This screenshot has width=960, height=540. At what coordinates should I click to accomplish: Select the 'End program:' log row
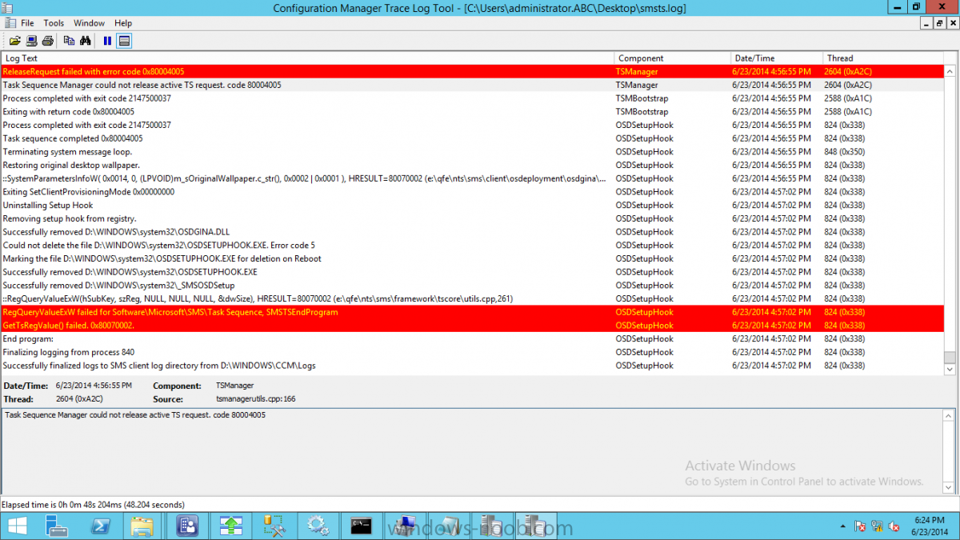click(x=472, y=338)
